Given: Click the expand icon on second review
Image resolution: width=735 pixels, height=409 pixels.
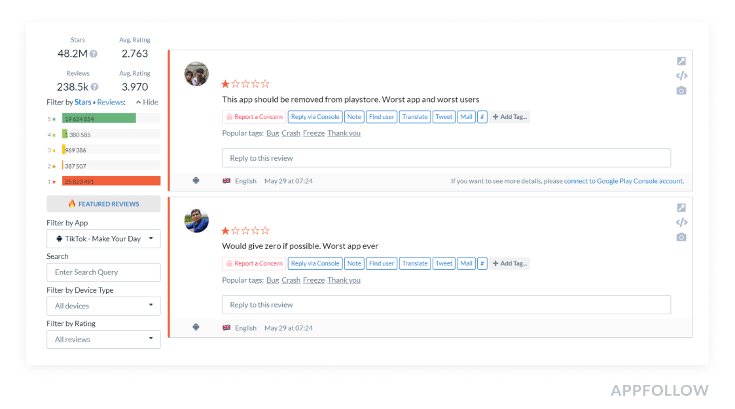Looking at the screenshot, I should point(681,208).
